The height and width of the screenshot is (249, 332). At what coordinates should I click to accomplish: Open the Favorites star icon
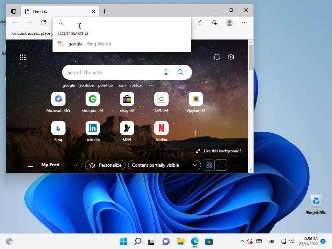click(x=200, y=23)
